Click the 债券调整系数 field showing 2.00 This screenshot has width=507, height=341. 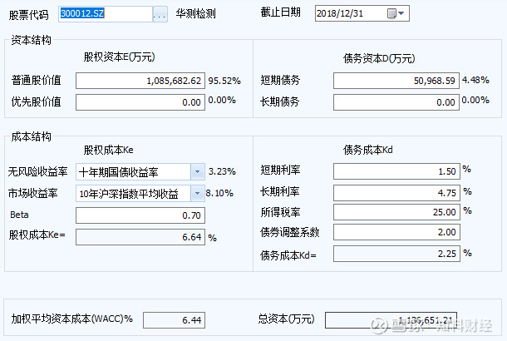coord(396,232)
